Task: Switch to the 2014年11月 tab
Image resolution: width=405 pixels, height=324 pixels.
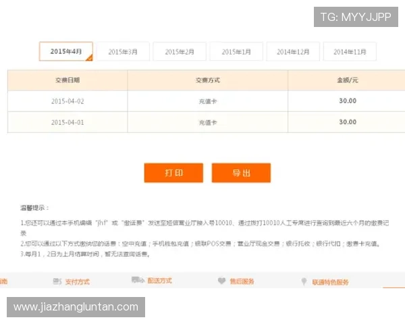Action: (x=350, y=52)
